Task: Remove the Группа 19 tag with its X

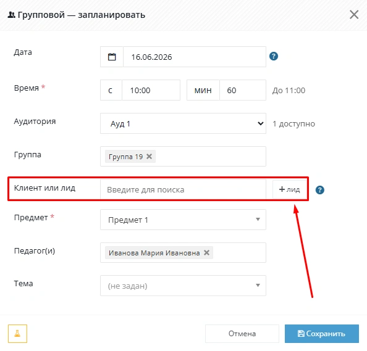Action: (x=149, y=156)
